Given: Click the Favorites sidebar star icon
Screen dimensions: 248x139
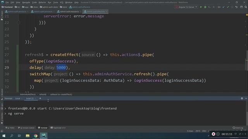Looking at the screenshot, I should coord(2,123).
